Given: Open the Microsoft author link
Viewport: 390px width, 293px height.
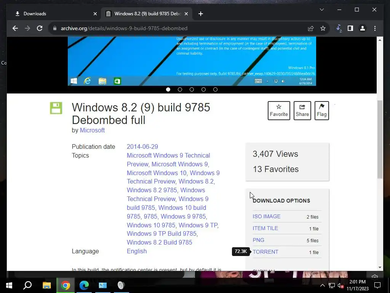Looking at the screenshot, I should tap(92, 130).
